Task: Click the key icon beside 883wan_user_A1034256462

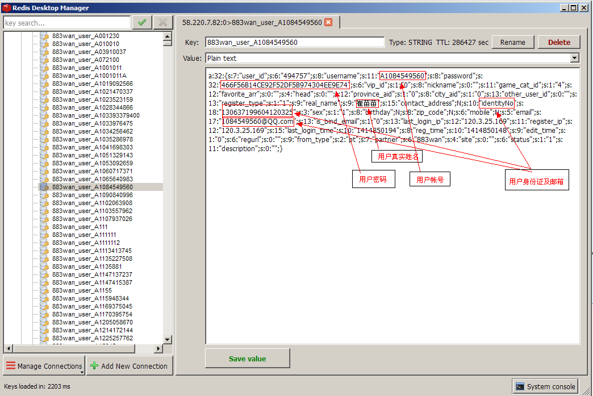Action: 45,131
